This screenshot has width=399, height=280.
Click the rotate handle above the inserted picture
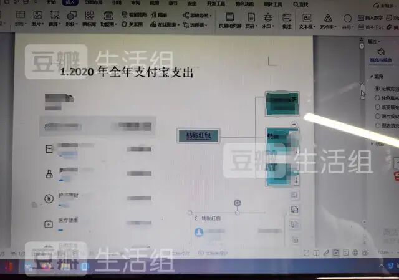point(237,203)
